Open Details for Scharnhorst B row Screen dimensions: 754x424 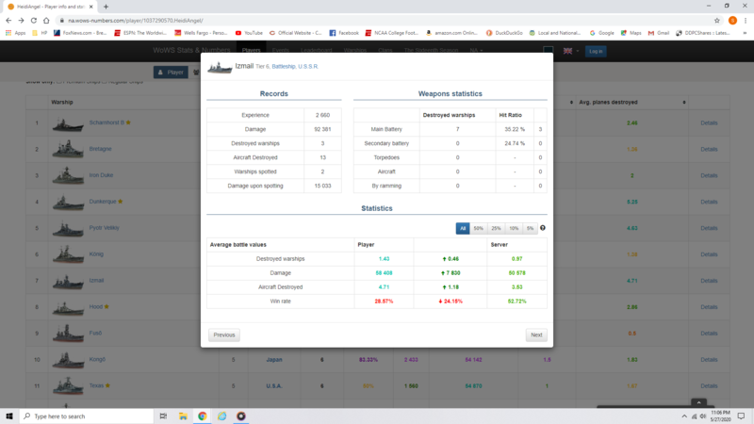pyautogui.click(x=709, y=123)
